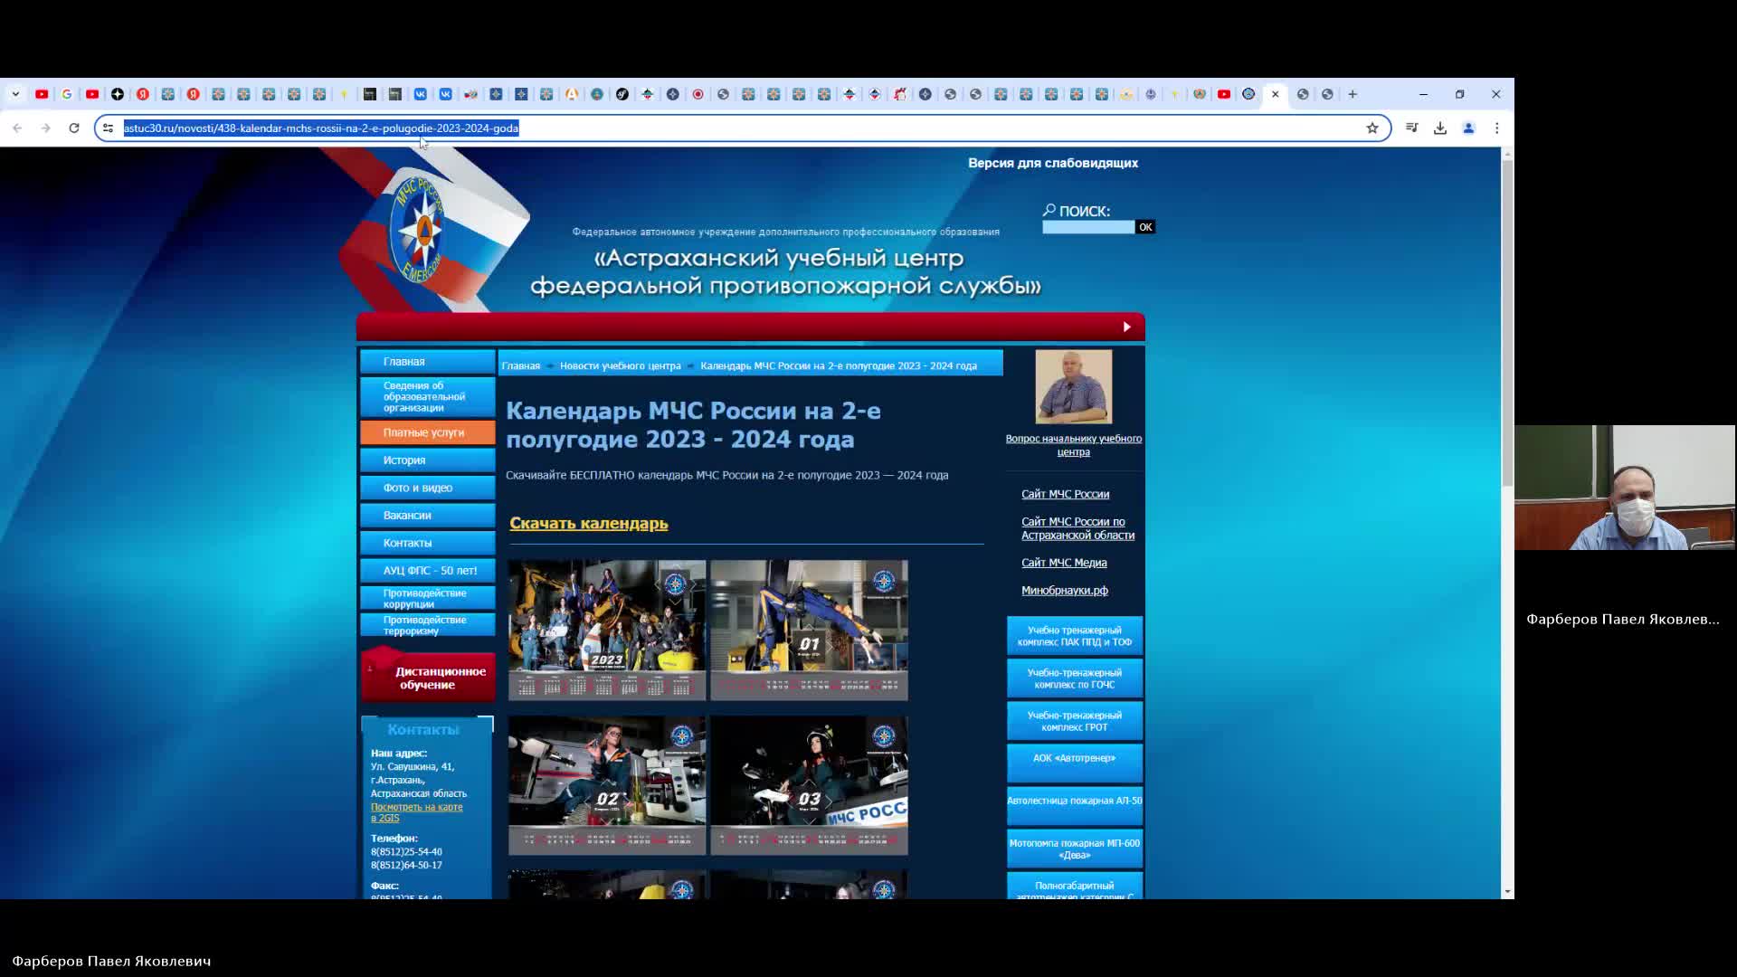1737x977 pixels.
Task: Click the Скачать календарь link
Action: pos(588,523)
